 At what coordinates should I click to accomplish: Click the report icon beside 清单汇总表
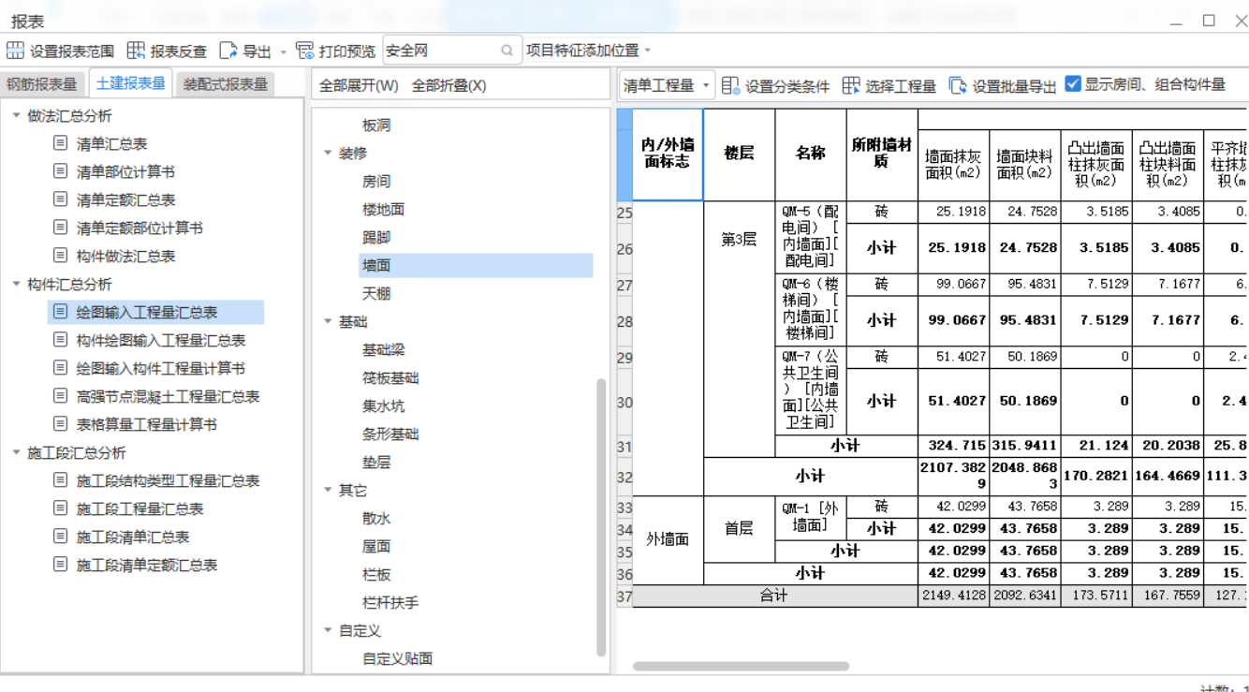[60, 143]
